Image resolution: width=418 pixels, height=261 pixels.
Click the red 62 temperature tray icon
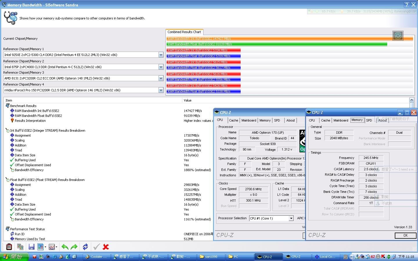373,257
